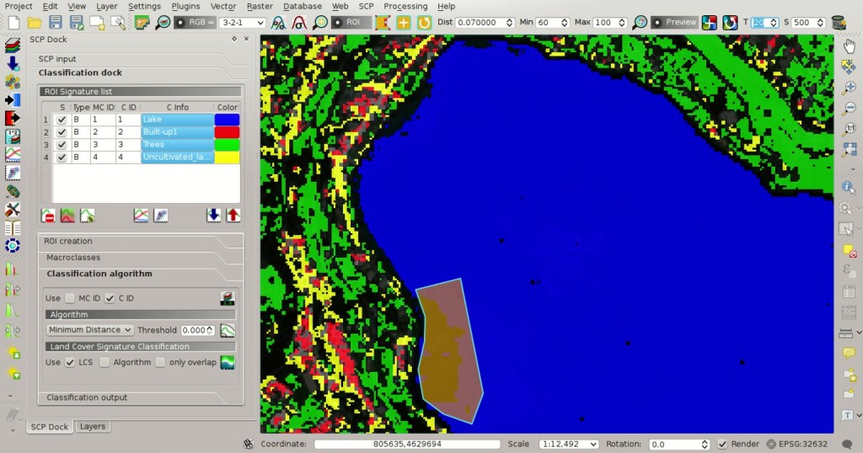863x453 pixels.
Task: Select the Pan map hand tool
Action: 850,46
